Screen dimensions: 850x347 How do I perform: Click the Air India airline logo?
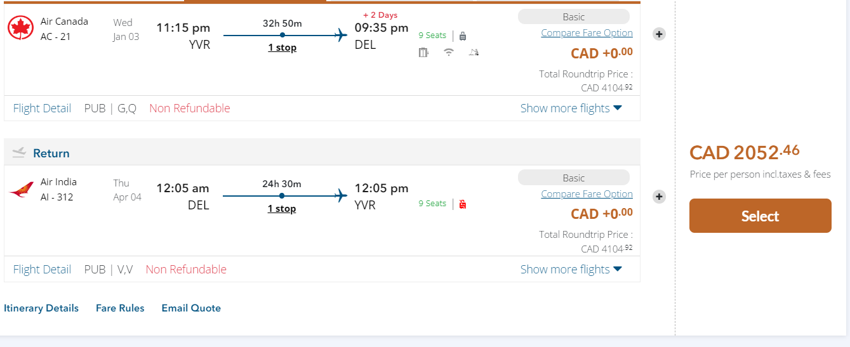tap(21, 190)
